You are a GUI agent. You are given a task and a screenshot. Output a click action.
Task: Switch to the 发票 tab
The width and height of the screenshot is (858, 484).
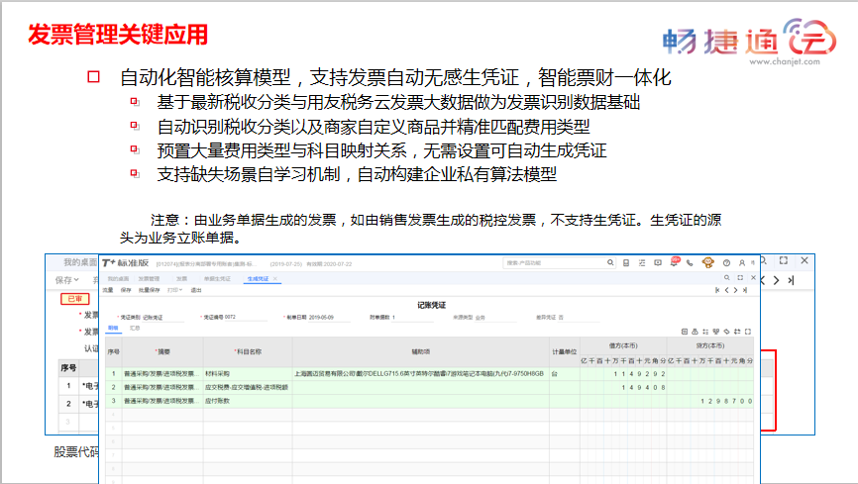[181, 279]
